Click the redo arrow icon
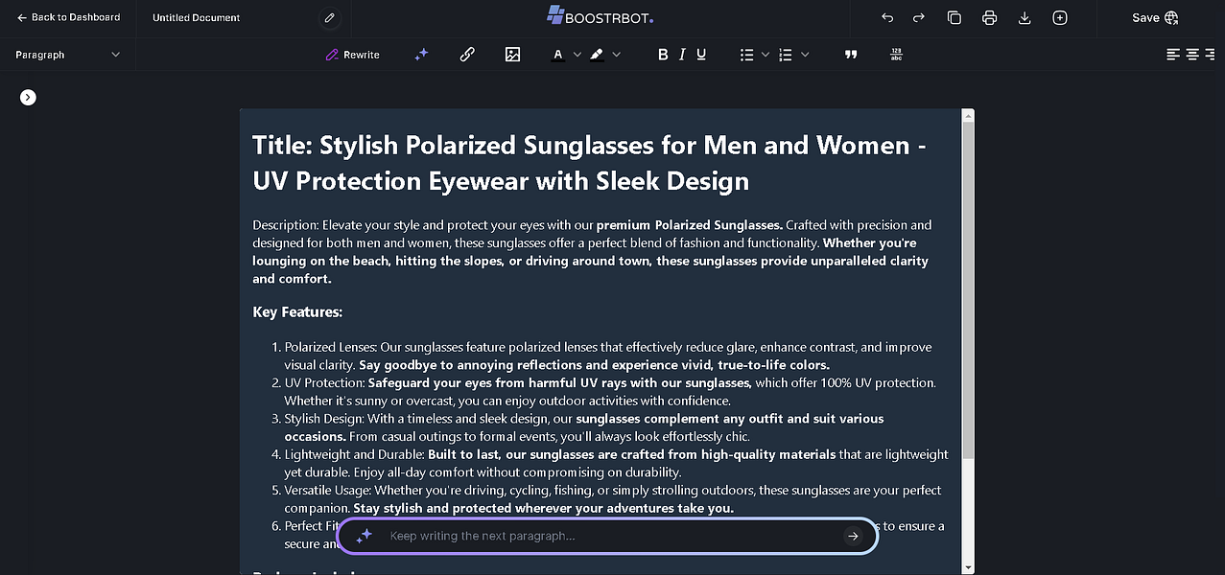1225x575 pixels. [918, 17]
